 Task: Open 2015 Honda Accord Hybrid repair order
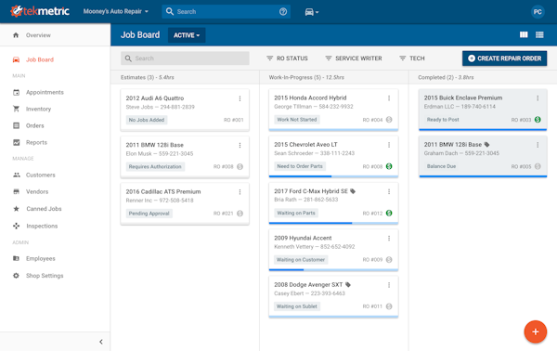click(310, 97)
